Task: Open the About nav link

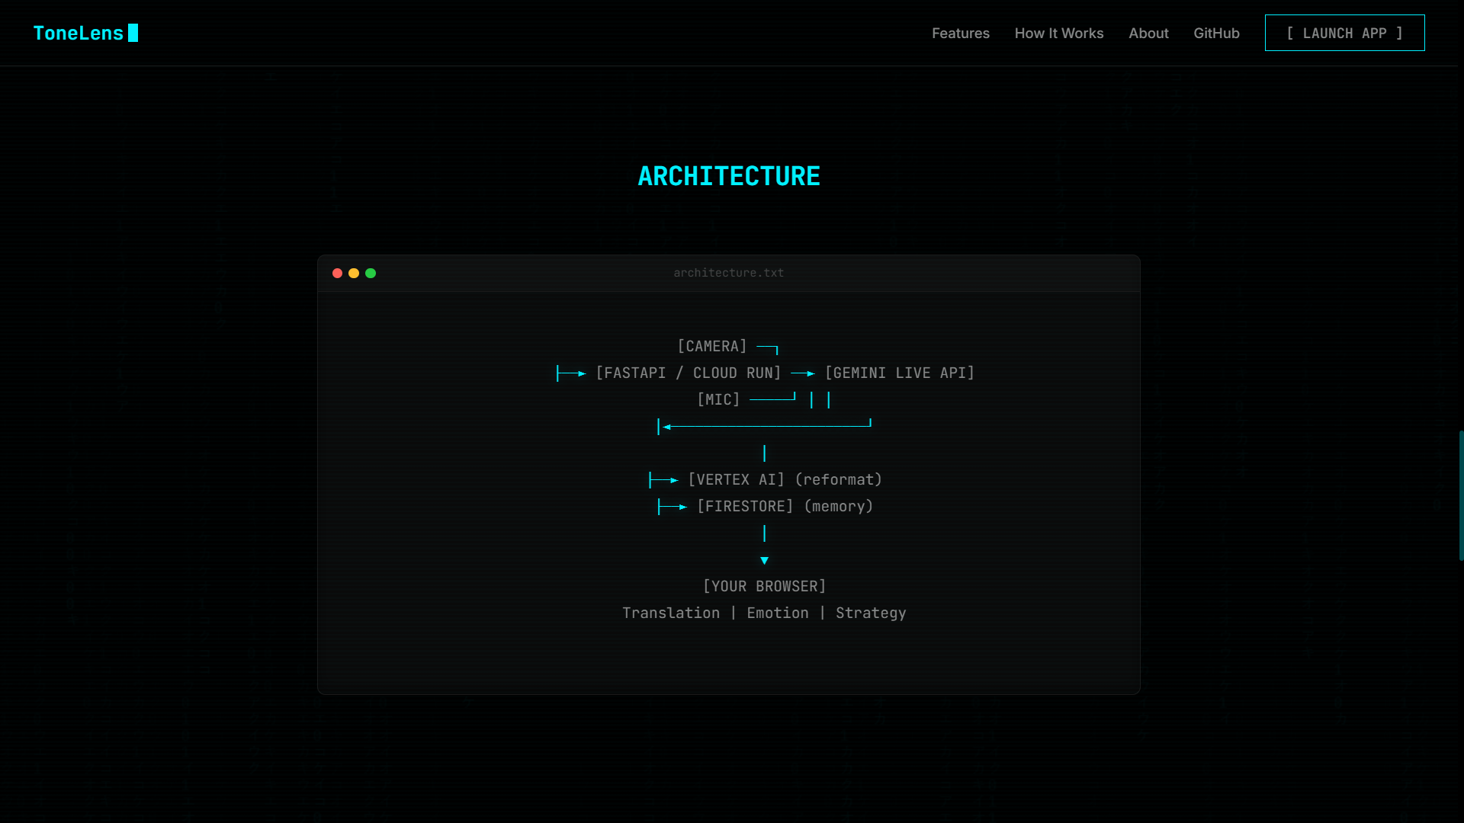Action: (1148, 33)
